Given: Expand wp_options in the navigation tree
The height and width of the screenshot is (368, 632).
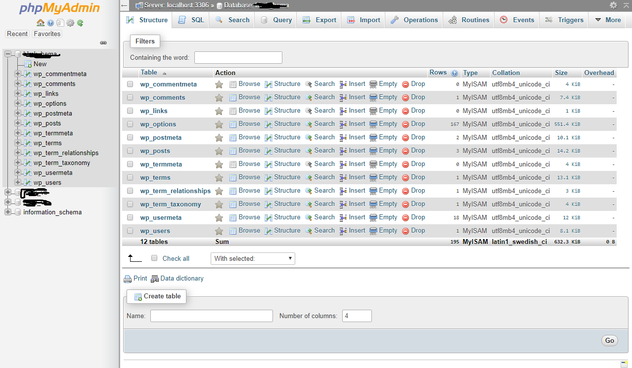Looking at the screenshot, I should click(x=18, y=103).
